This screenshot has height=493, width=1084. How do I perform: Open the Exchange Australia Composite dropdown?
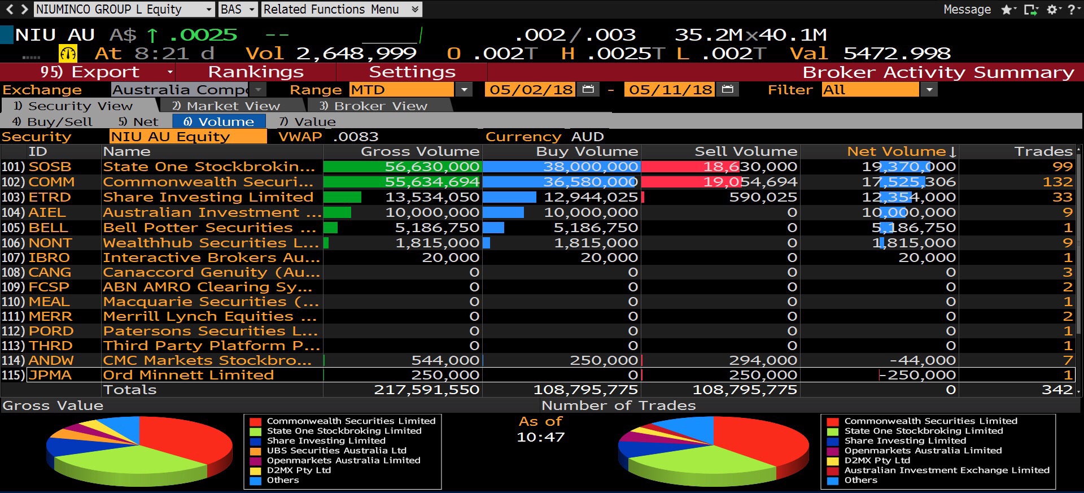coord(258,90)
